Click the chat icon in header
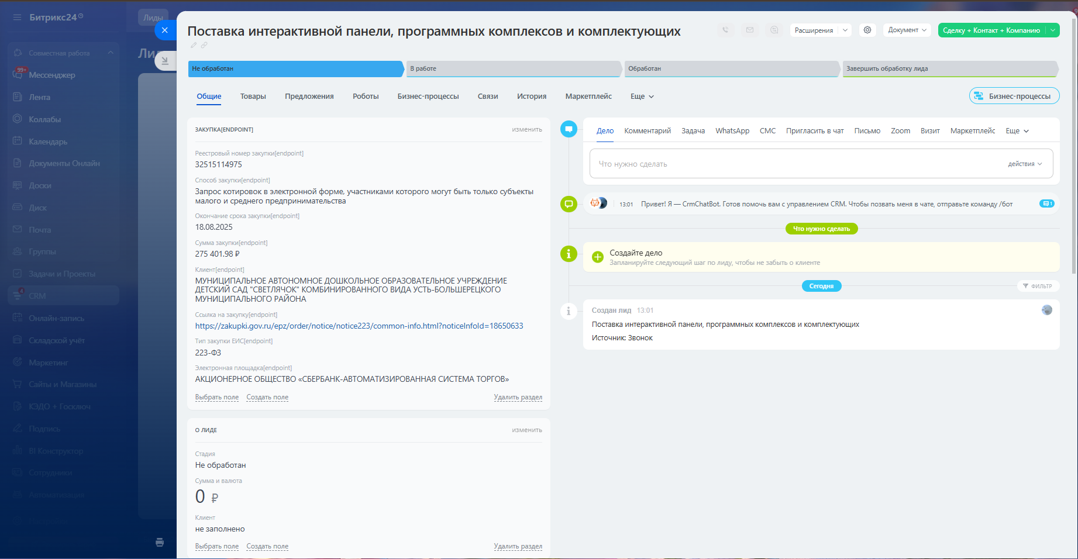Image resolution: width=1078 pixels, height=559 pixels. (x=774, y=30)
